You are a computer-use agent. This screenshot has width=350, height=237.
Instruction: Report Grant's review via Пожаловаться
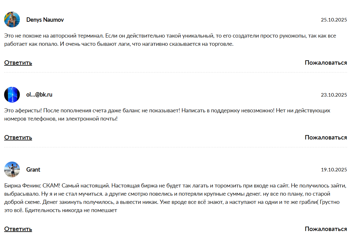click(326, 229)
